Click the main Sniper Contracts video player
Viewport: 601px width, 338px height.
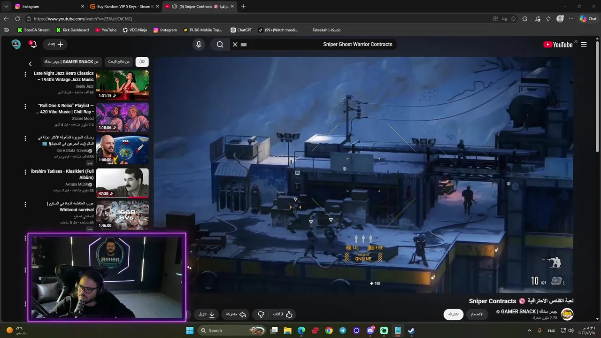[363, 175]
